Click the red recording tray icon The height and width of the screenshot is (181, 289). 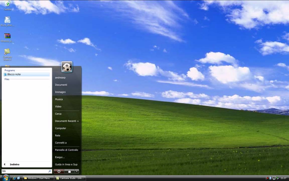(267, 178)
